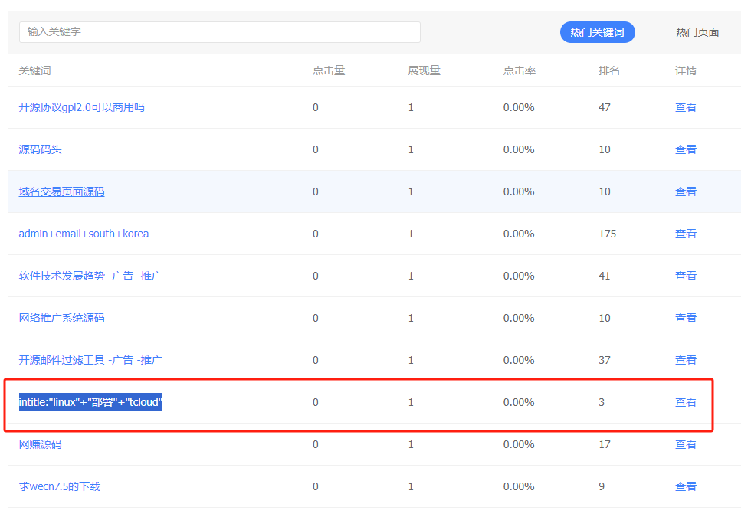Image resolution: width=751 pixels, height=517 pixels.
Task: Click rank value 3
Action: [x=602, y=402]
